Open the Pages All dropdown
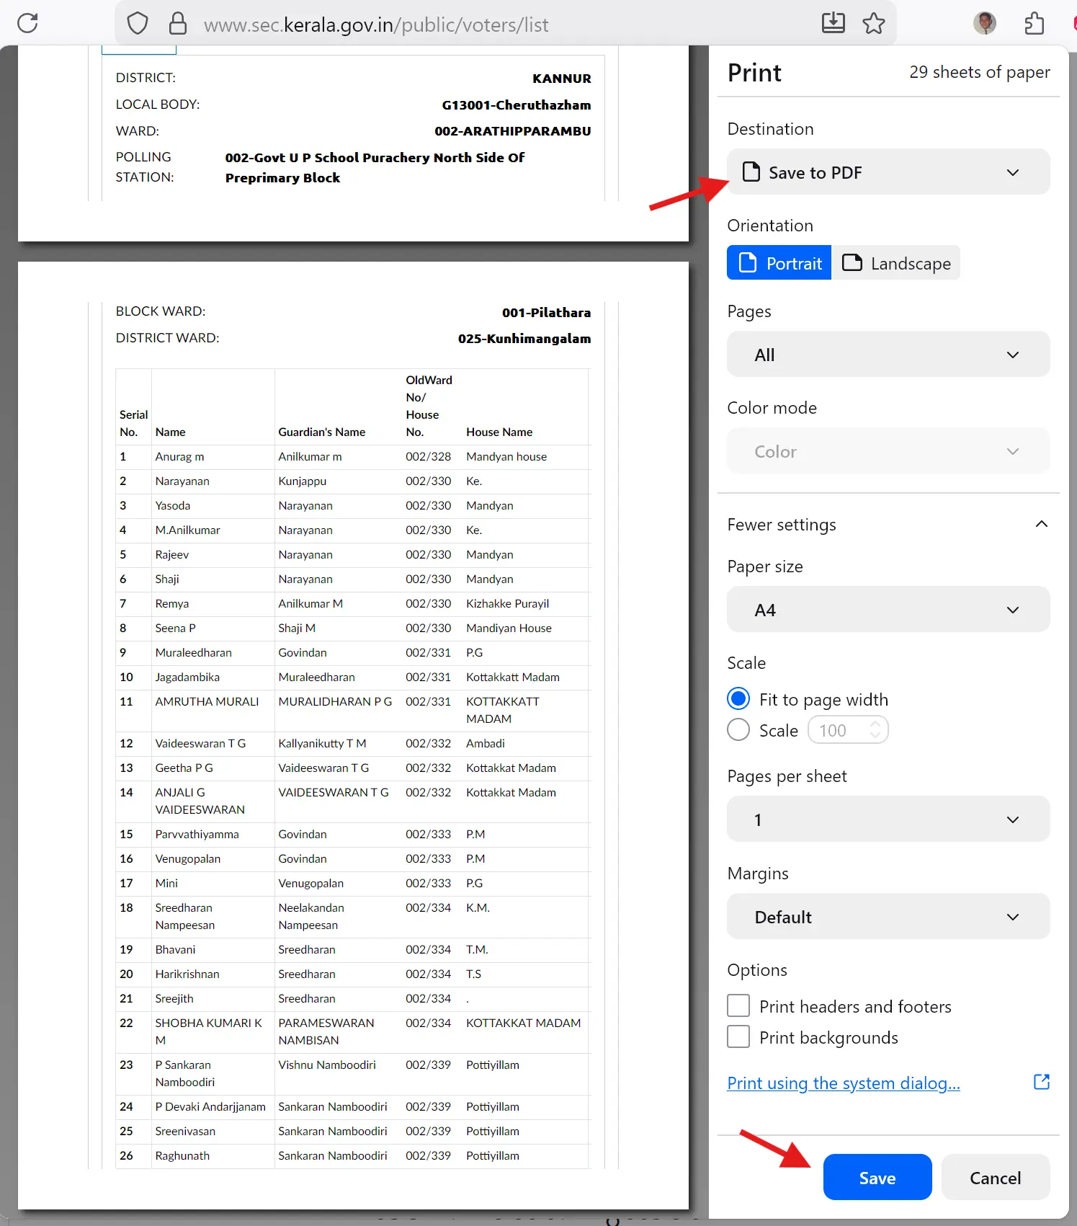 tap(888, 355)
